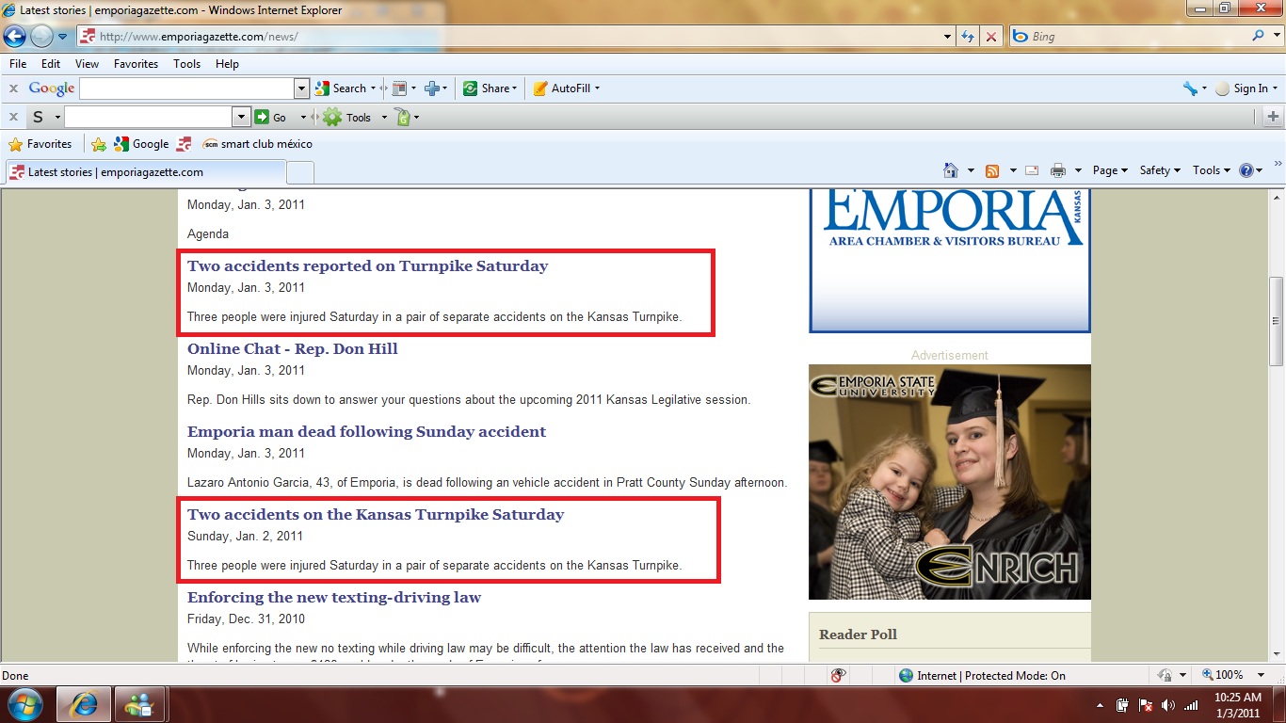This screenshot has height=723, width=1286.
Task: Click the orange RSS feeds icon
Action: tap(992, 170)
